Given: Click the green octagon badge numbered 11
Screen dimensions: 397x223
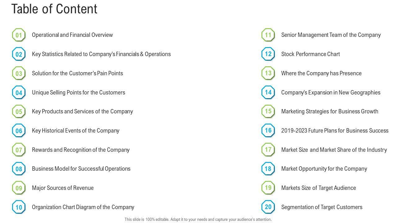Looking at the screenshot, I should (268, 35).
